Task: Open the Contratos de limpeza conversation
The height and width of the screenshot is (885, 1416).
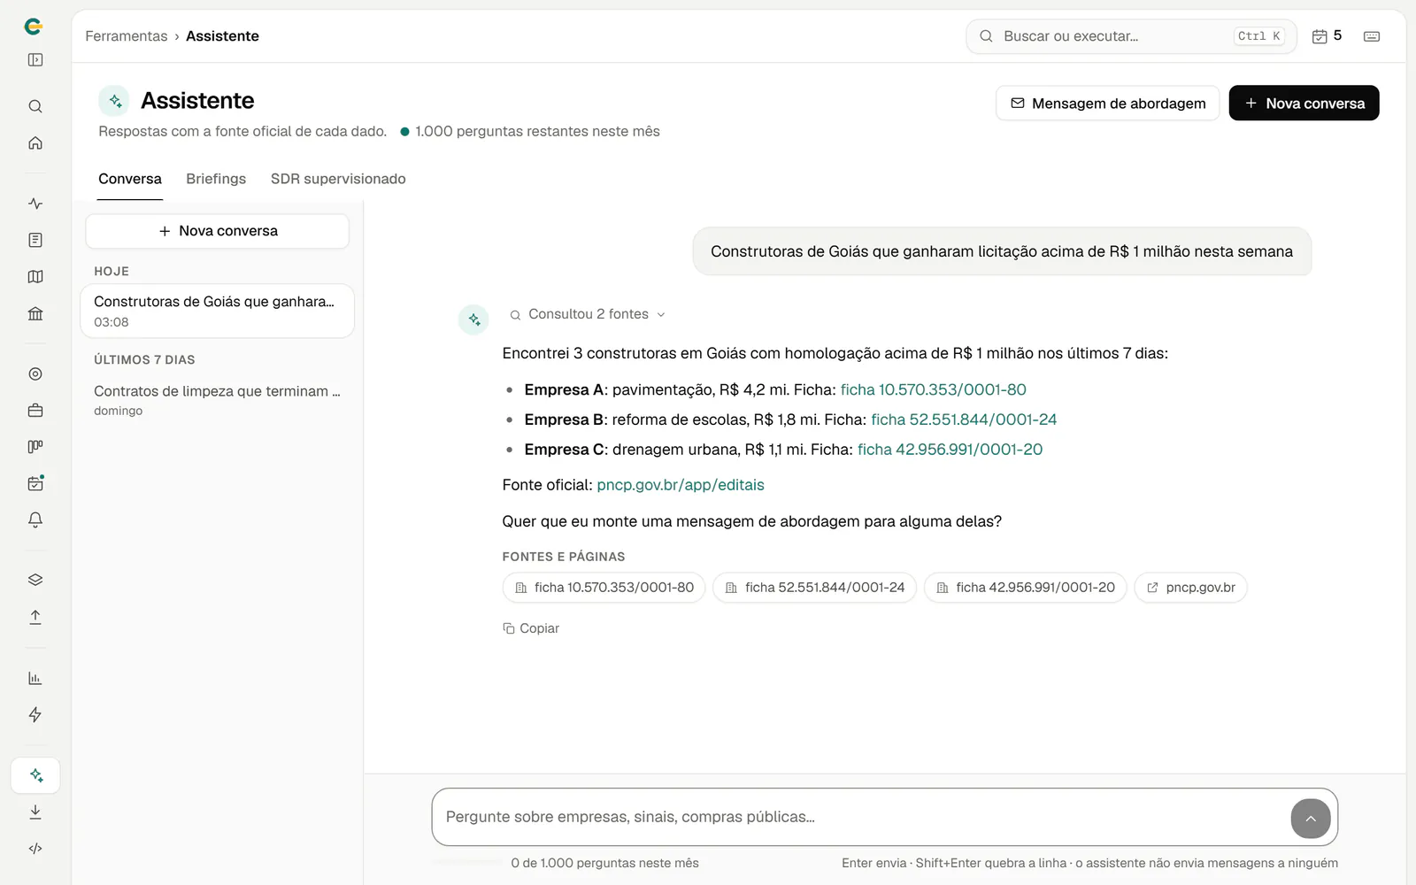Action: pos(218,400)
